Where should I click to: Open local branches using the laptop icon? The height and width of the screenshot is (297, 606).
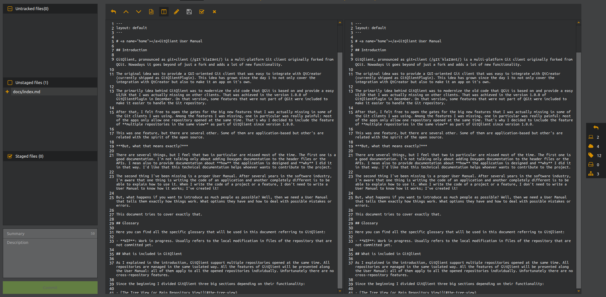[591, 137]
